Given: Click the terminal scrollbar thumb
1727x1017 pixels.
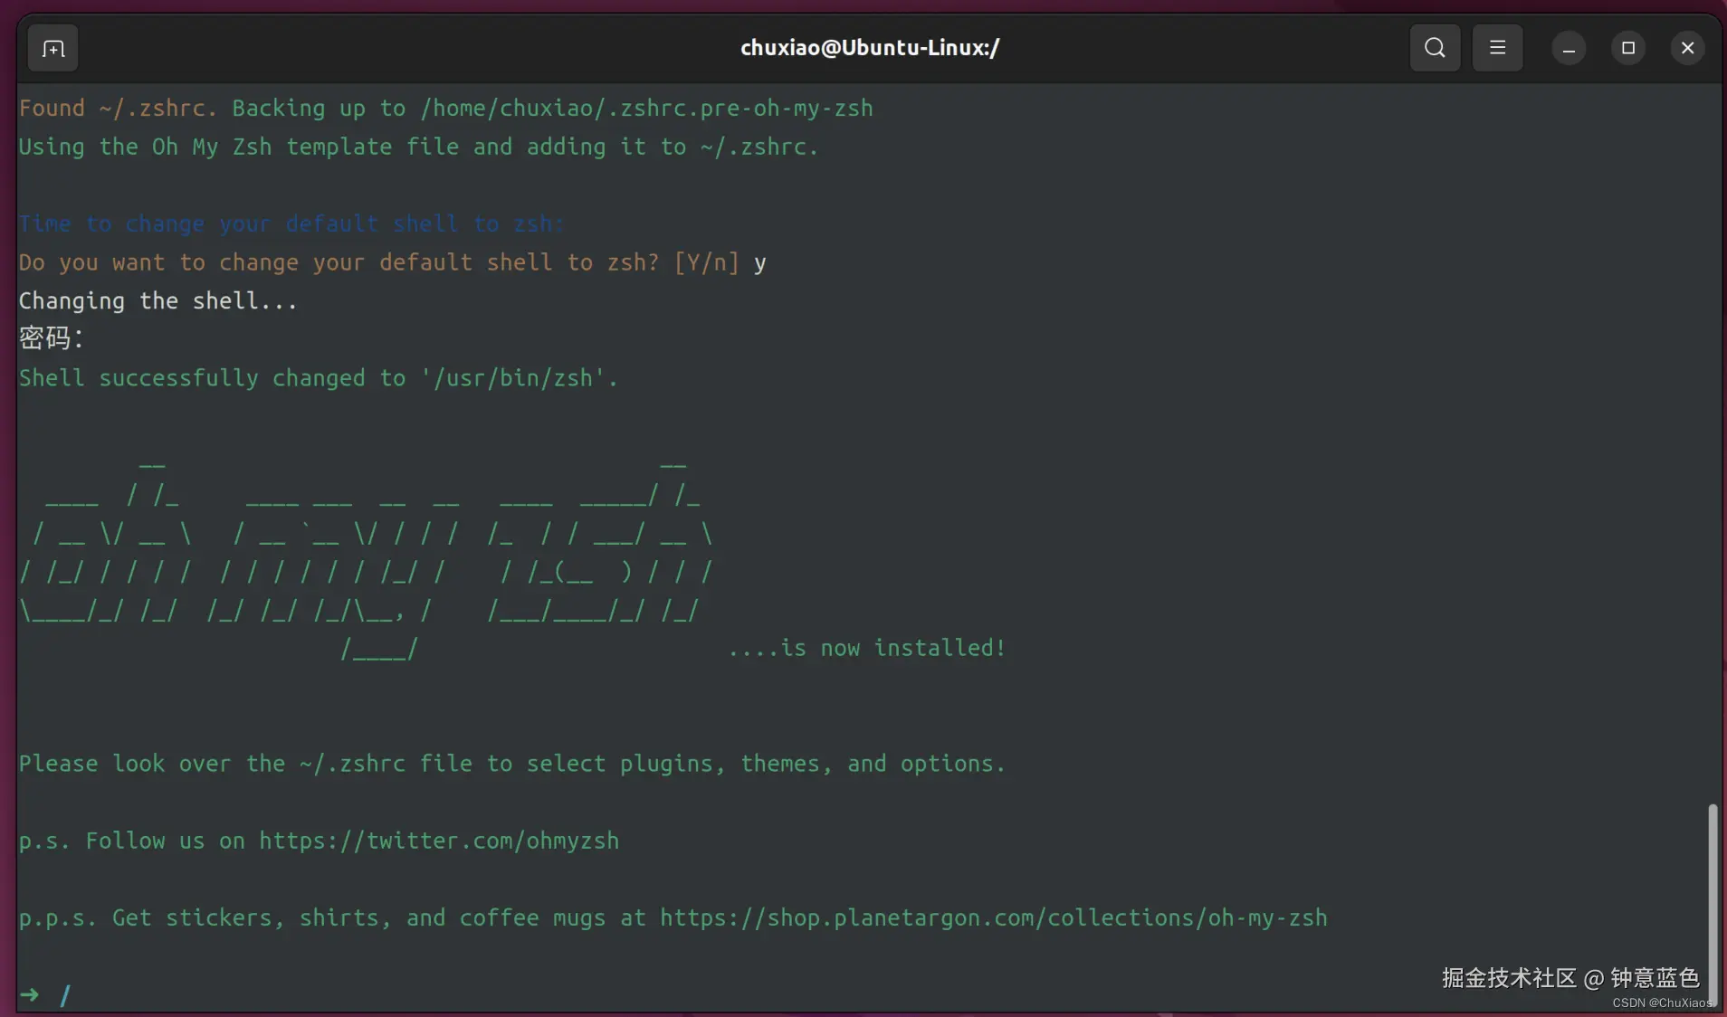Looking at the screenshot, I should tap(1713, 903).
